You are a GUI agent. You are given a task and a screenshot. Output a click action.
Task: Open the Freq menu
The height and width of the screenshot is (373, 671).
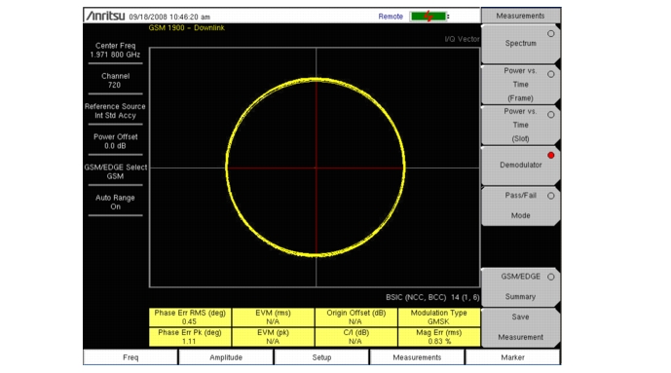click(130, 357)
